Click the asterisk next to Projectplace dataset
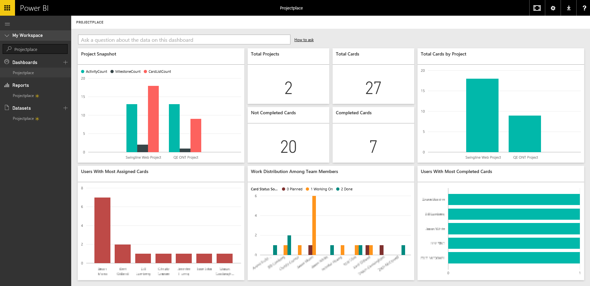Image resolution: width=590 pixels, height=286 pixels. pyautogui.click(x=37, y=119)
